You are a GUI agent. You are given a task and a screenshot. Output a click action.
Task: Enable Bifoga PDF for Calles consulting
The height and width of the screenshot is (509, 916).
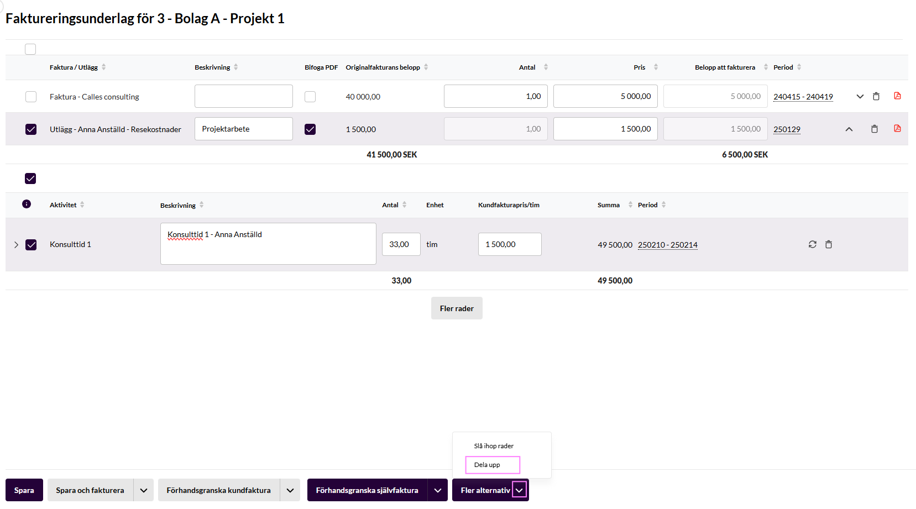point(310,97)
